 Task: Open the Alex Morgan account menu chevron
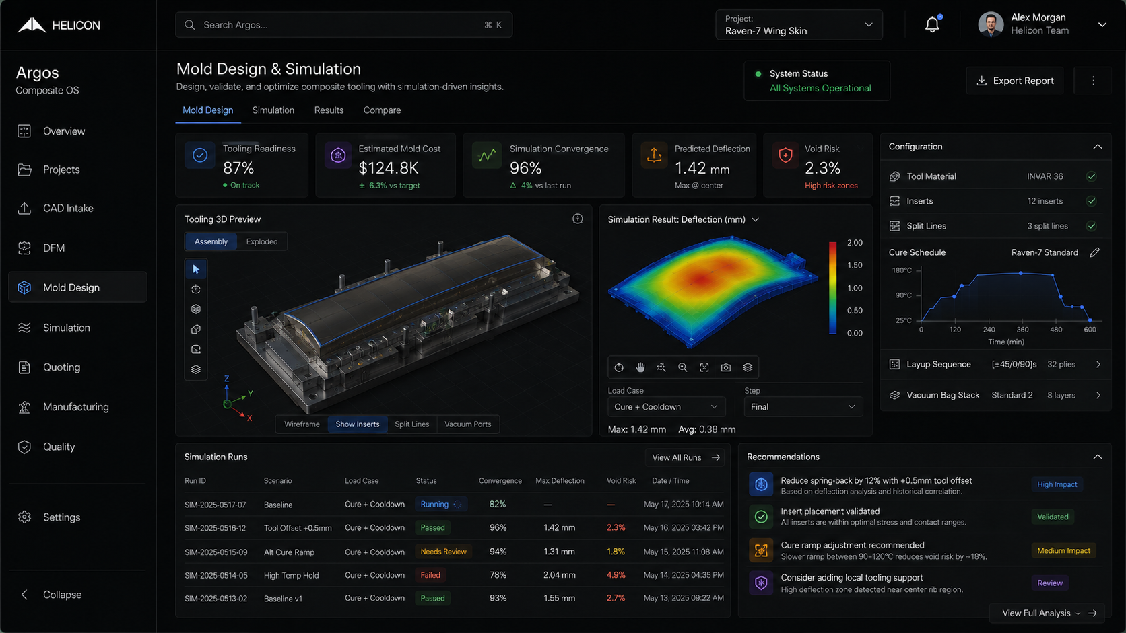(1102, 25)
